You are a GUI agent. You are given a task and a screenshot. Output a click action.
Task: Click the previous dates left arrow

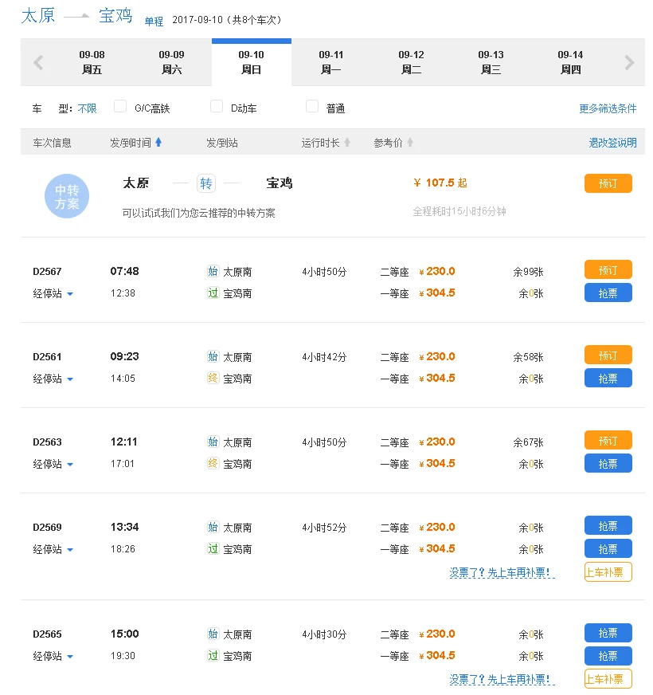pyautogui.click(x=38, y=62)
